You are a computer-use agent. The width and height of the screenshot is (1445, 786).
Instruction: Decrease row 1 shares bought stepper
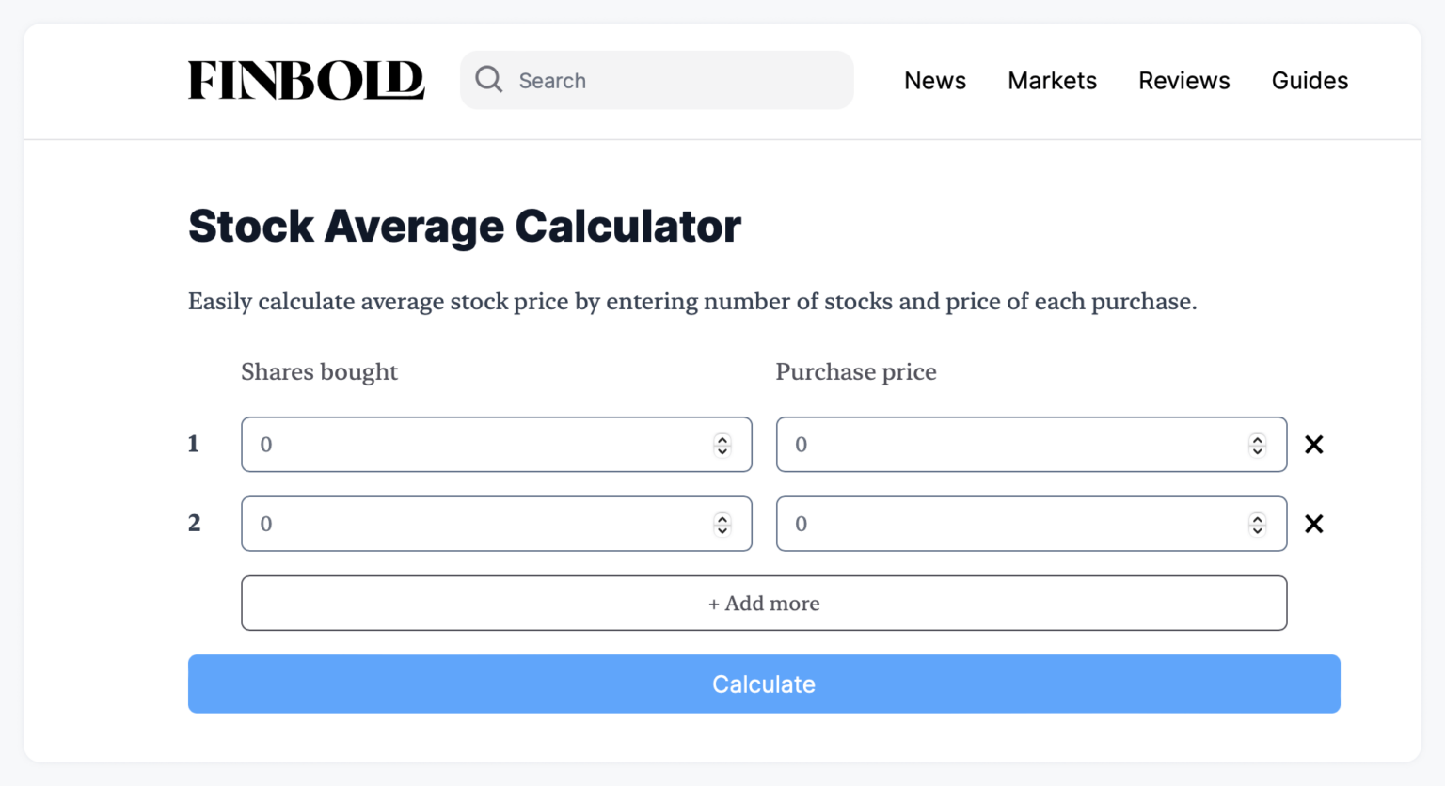[x=722, y=451]
